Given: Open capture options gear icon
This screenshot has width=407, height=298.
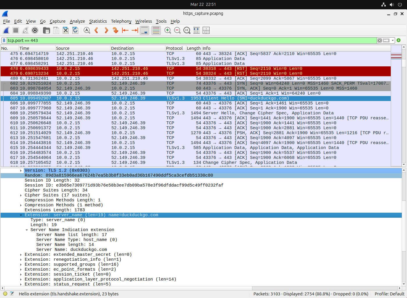Looking at the screenshot, I should point(35,30).
